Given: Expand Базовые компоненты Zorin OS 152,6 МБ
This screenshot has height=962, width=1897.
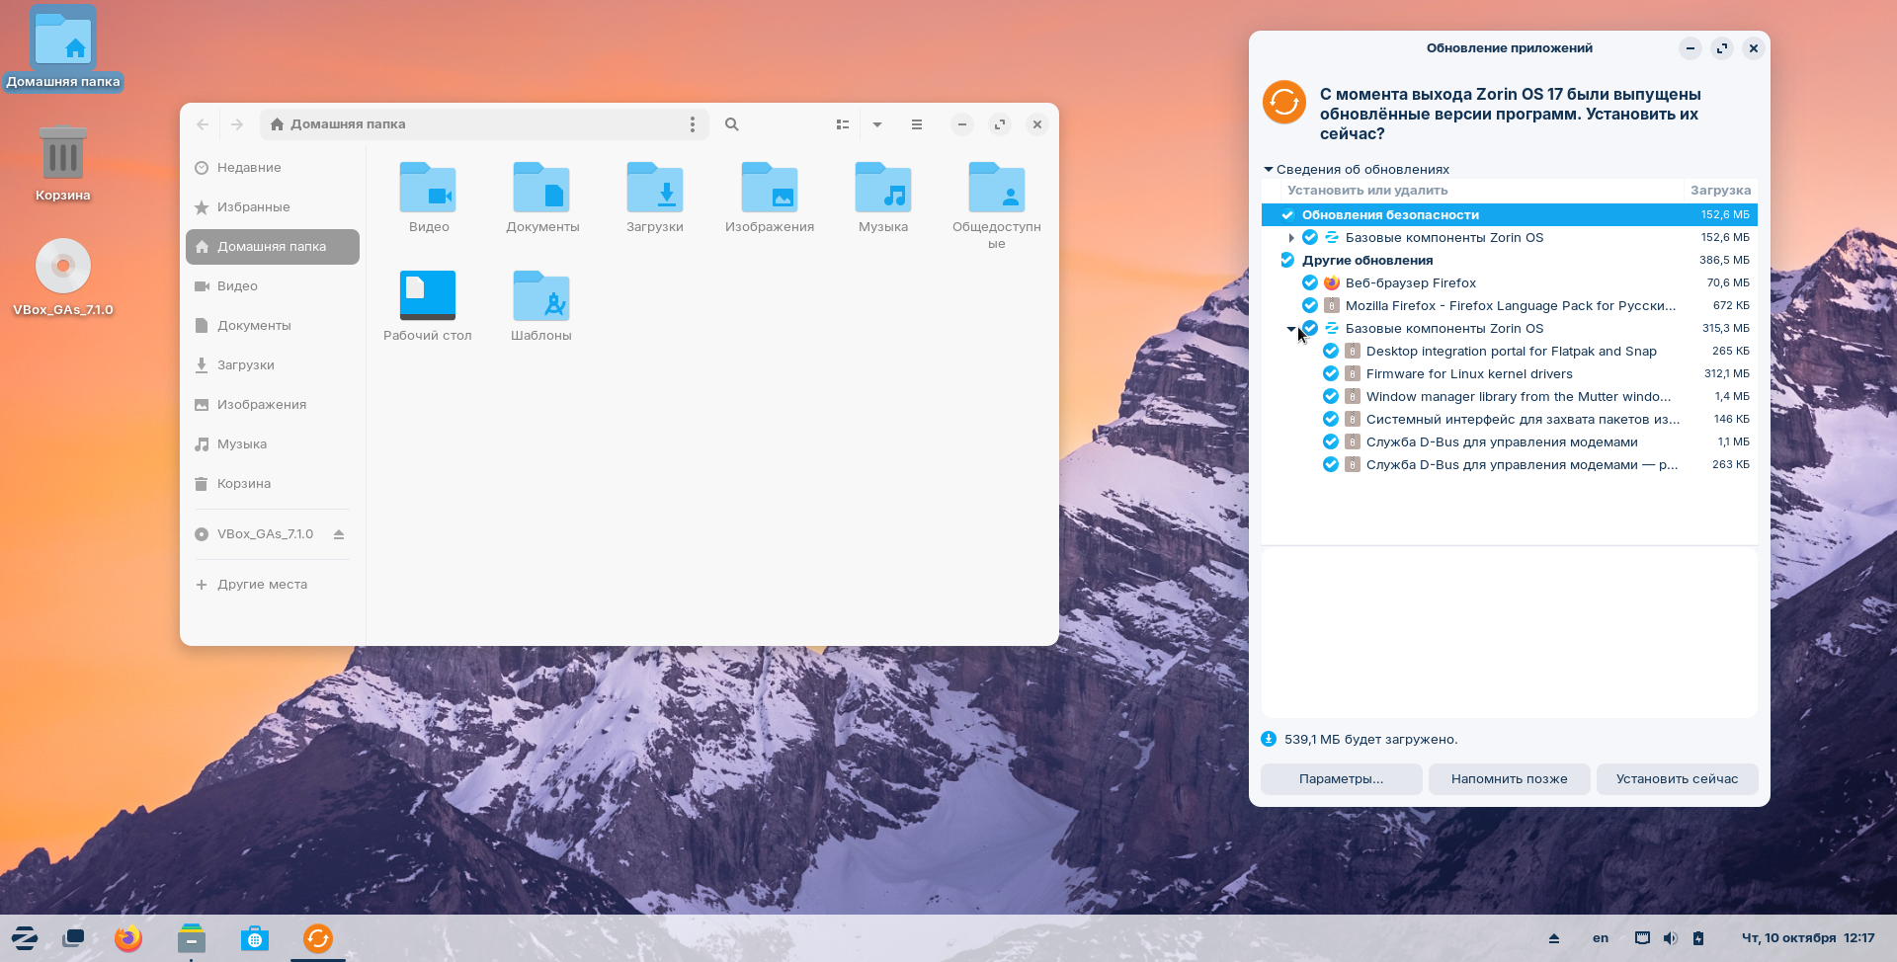Looking at the screenshot, I should [1291, 237].
